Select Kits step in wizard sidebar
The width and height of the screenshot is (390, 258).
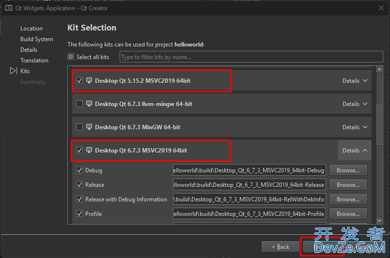[25, 71]
